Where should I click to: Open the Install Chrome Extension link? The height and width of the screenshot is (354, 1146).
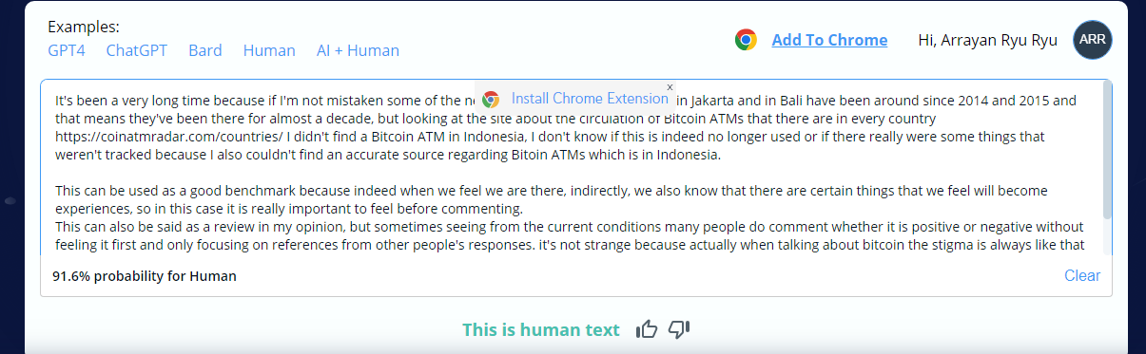click(x=590, y=99)
